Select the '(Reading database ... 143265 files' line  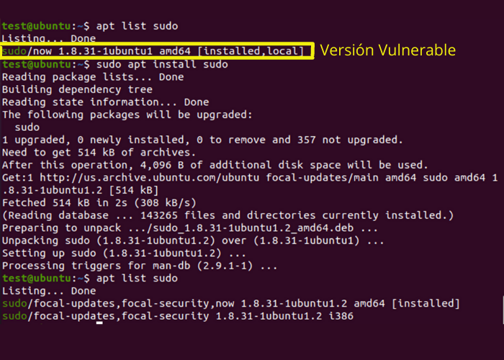pos(228,215)
